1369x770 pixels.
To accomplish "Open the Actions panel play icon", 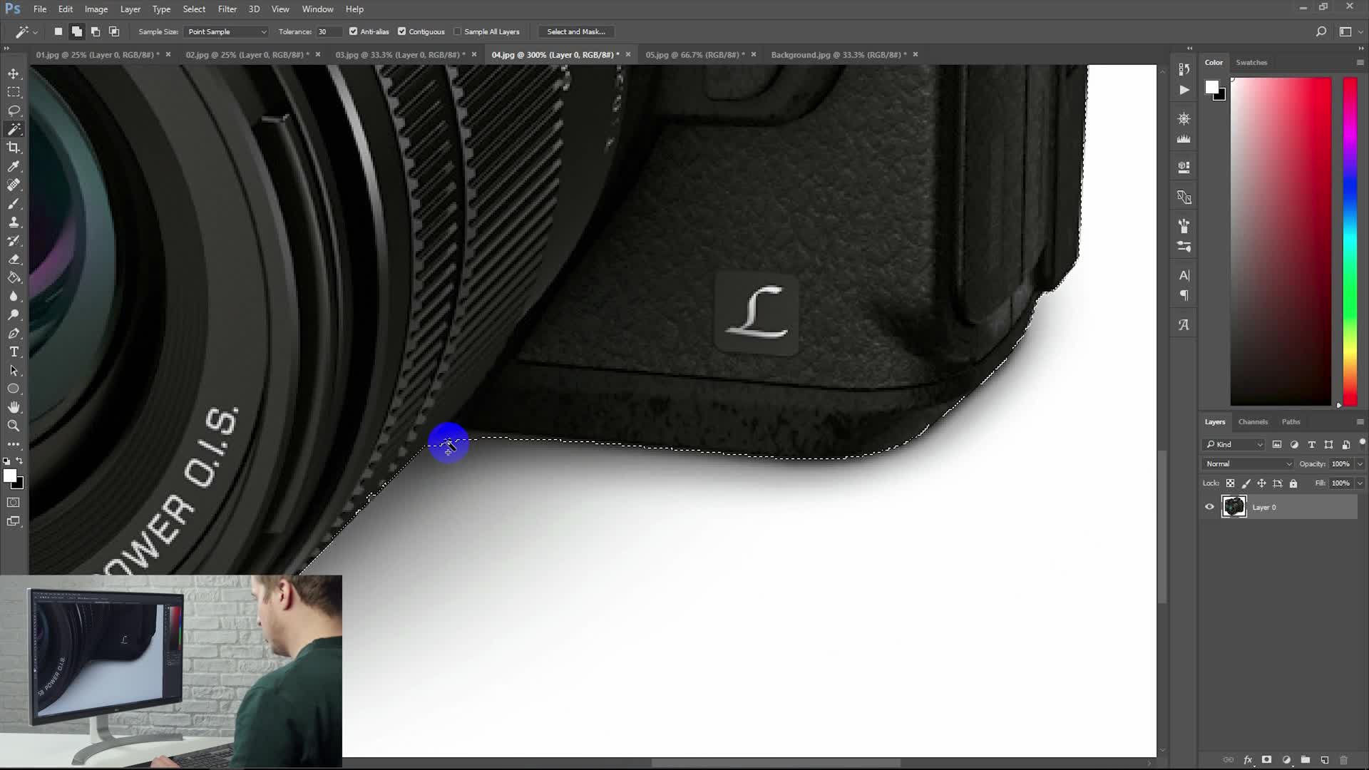I will coord(1184,90).
